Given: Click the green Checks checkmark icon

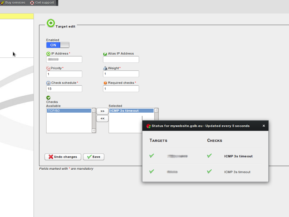Looking at the screenshot, I should (48, 97).
